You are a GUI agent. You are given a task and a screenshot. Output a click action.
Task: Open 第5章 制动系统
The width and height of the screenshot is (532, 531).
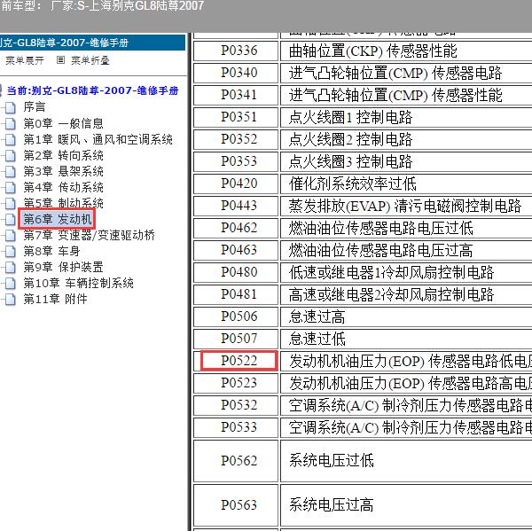[x=63, y=203]
